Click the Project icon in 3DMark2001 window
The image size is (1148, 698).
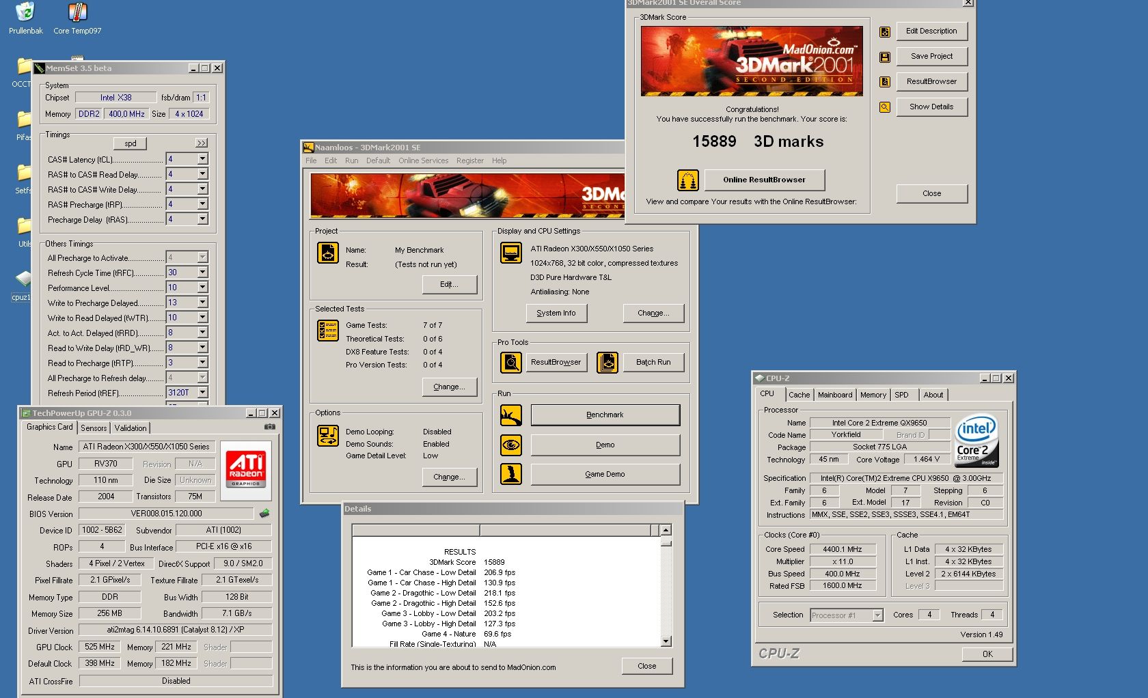coord(328,253)
